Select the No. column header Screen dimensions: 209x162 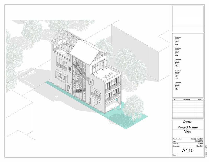(175, 100)
